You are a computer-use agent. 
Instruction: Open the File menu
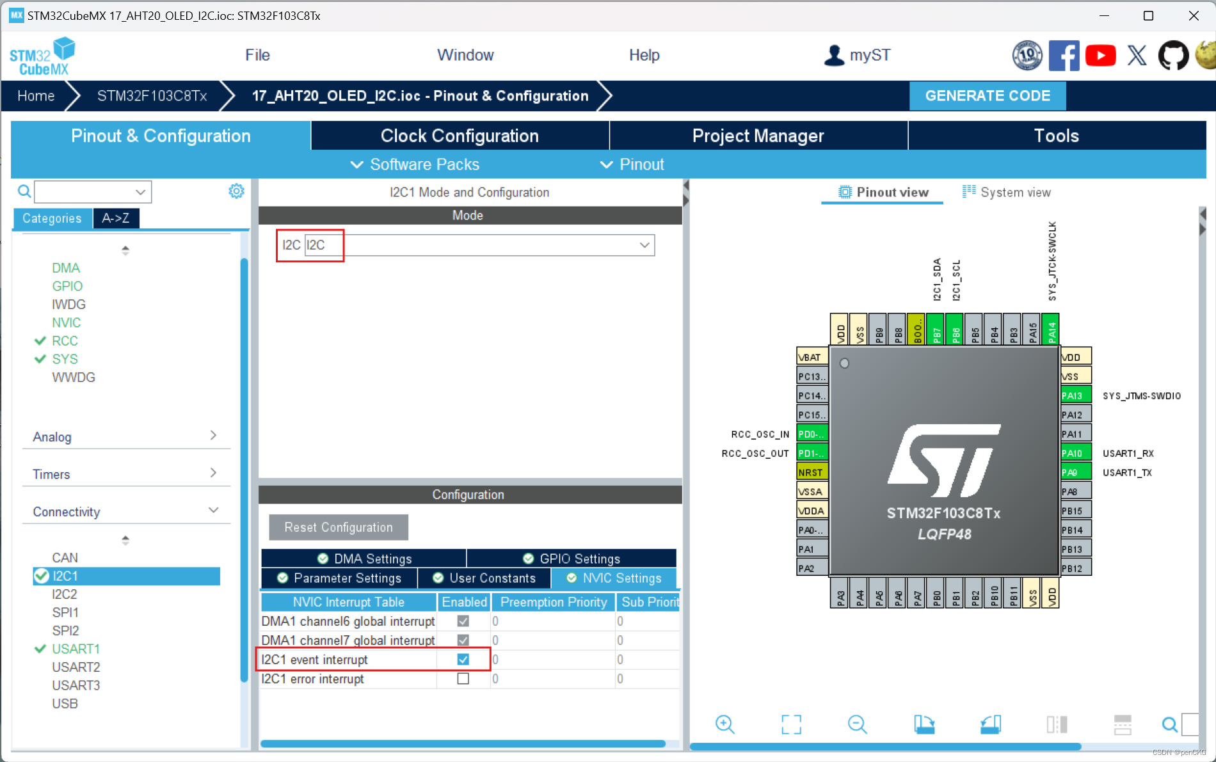257,55
